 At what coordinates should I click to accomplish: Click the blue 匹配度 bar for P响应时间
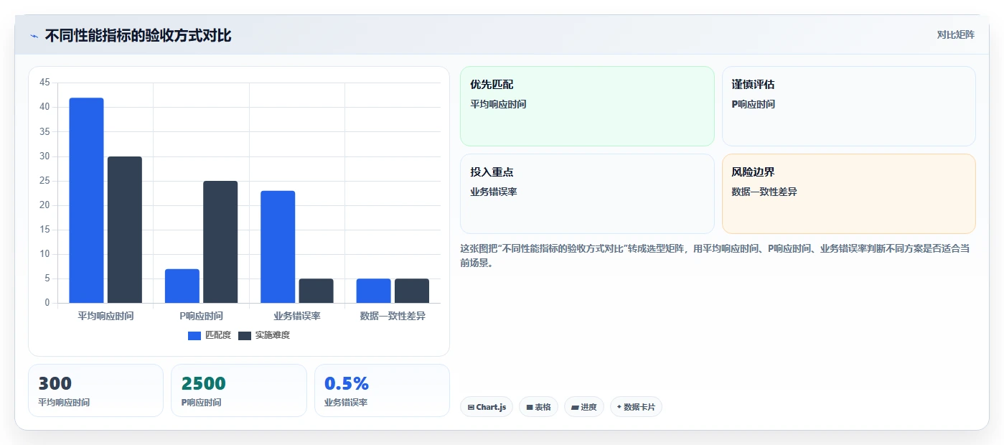click(182, 286)
